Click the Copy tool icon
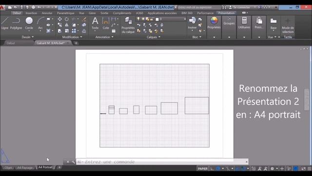The width and height of the screenshot is (312, 176). point(59,25)
